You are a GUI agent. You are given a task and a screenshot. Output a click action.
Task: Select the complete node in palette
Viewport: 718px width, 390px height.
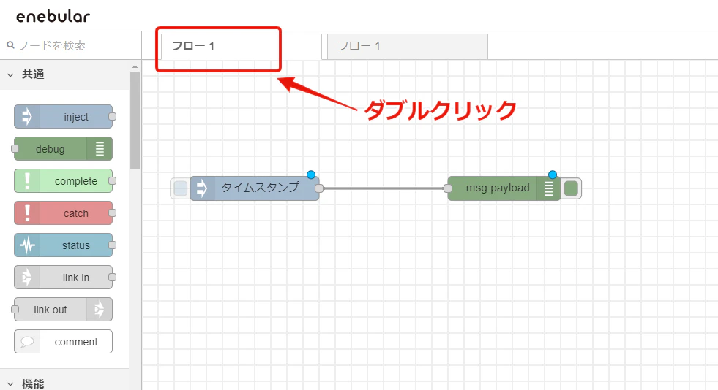(63, 181)
